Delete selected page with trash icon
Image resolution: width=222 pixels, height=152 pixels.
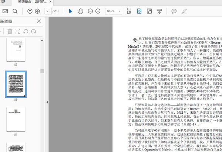(10, 32)
